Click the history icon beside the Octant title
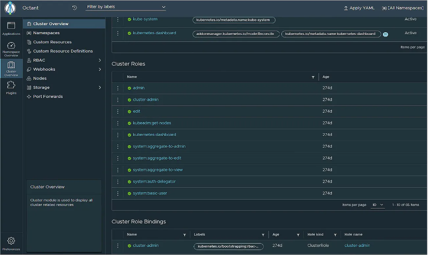 click(75, 8)
